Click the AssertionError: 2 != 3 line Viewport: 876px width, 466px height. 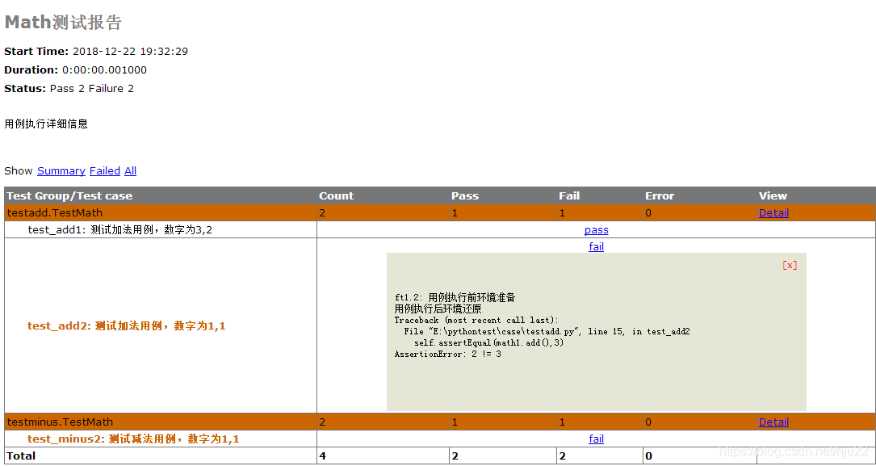(x=447, y=355)
